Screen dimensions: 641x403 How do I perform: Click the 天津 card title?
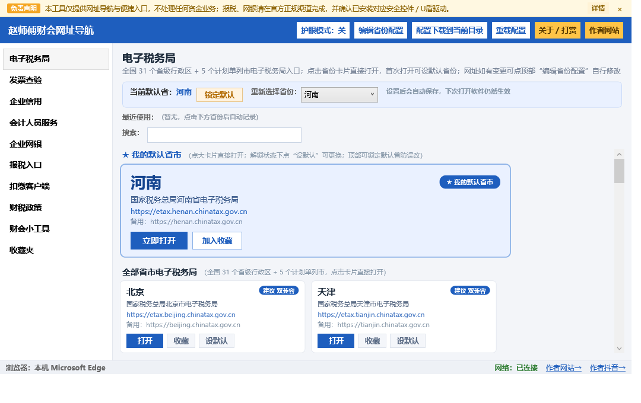[326, 292]
